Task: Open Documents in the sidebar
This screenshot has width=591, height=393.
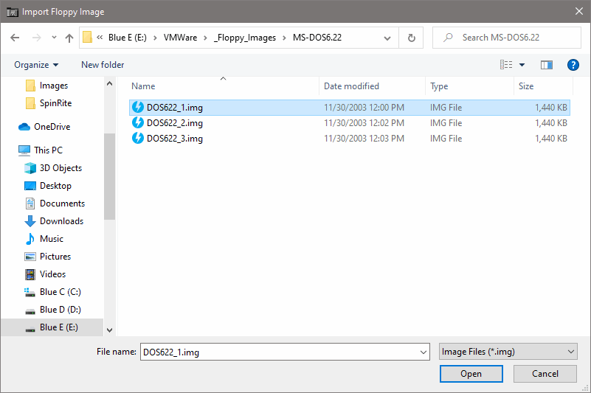Action: [62, 203]
